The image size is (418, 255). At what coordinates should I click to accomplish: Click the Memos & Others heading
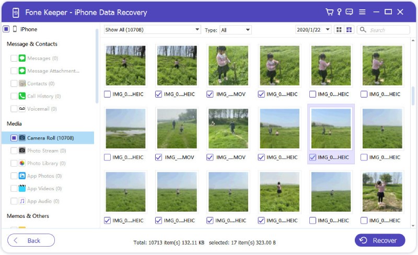[28, 216]
